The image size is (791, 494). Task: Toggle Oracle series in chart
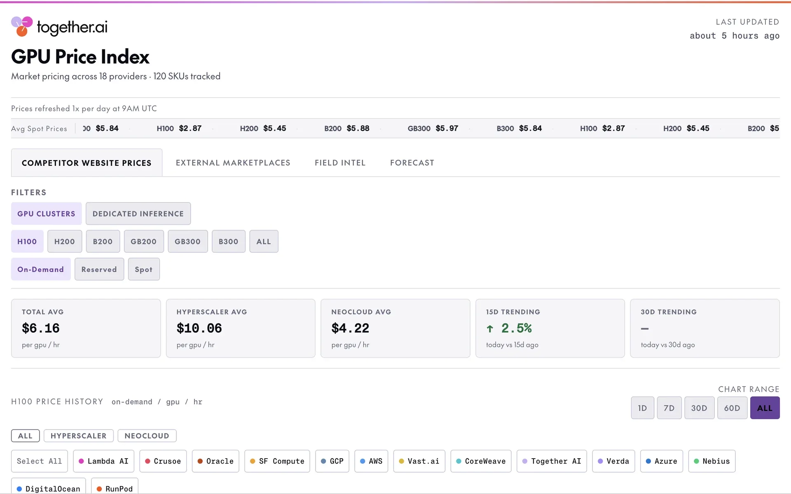coord(215,461)
